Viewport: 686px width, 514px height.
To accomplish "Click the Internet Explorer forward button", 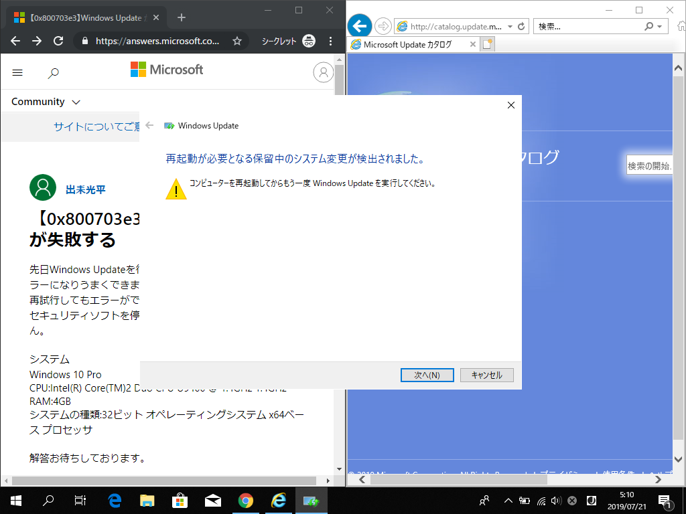I will (383, 26).
